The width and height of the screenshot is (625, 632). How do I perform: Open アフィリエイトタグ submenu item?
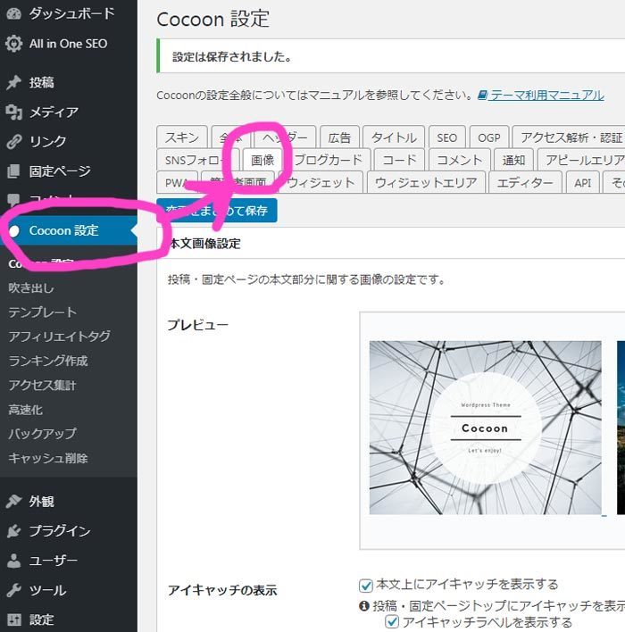(x=59, y=337)
